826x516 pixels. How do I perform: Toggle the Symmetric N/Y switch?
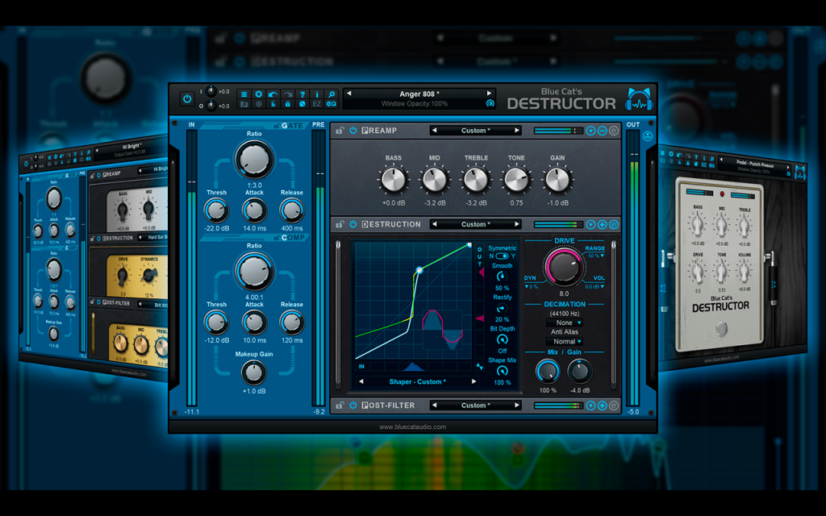[502, 256]
